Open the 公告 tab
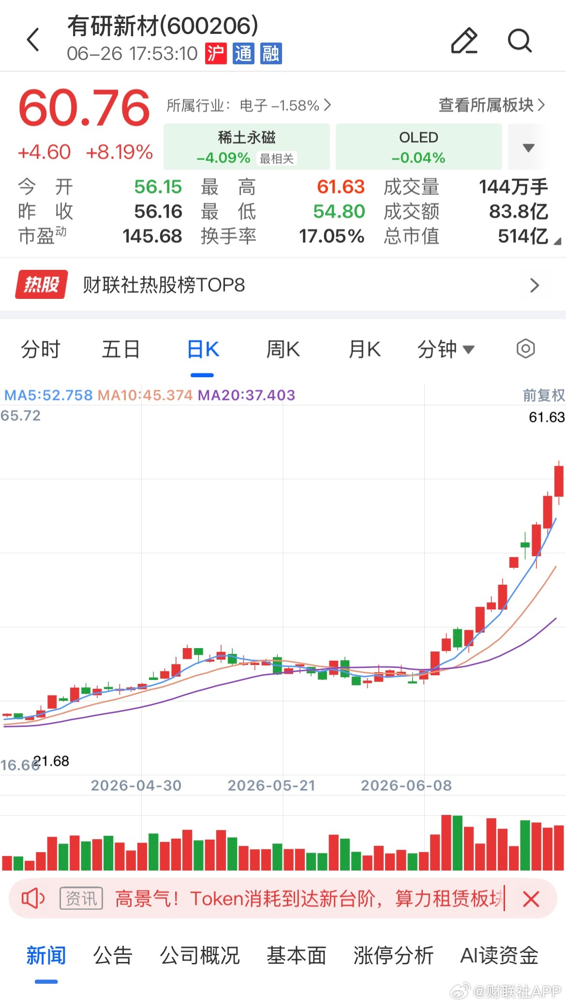This screenshot has width=566, height=1005. click(112, 955)
